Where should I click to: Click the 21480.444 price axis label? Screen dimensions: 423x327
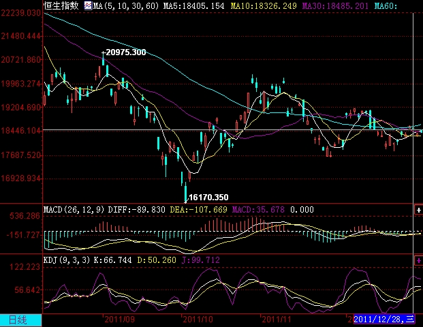[21, 36]
